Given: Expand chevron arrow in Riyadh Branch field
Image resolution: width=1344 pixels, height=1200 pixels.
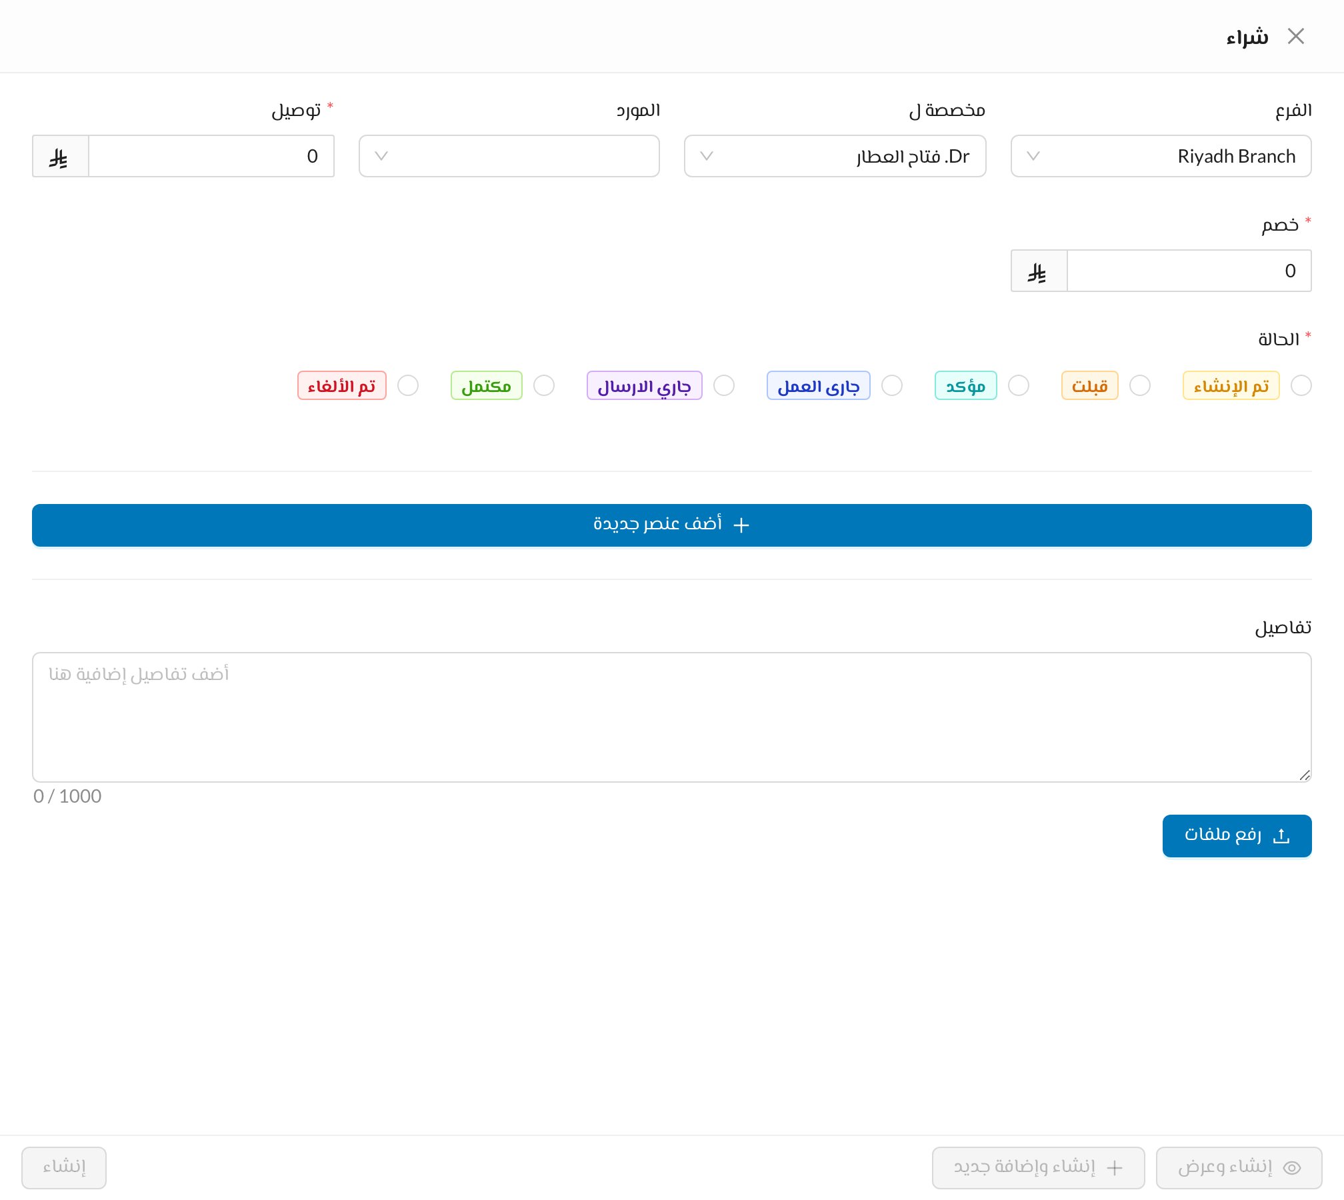Looking at the screenshot, I should click(x=1033, y=156).
